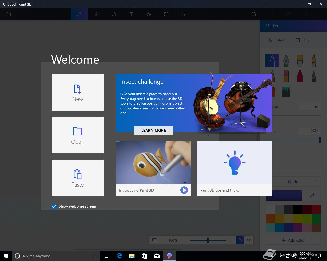Open the Stickers tab
The width and height of the screenshot is (327, 261).
pyautogui.click(x=114, y=14)
